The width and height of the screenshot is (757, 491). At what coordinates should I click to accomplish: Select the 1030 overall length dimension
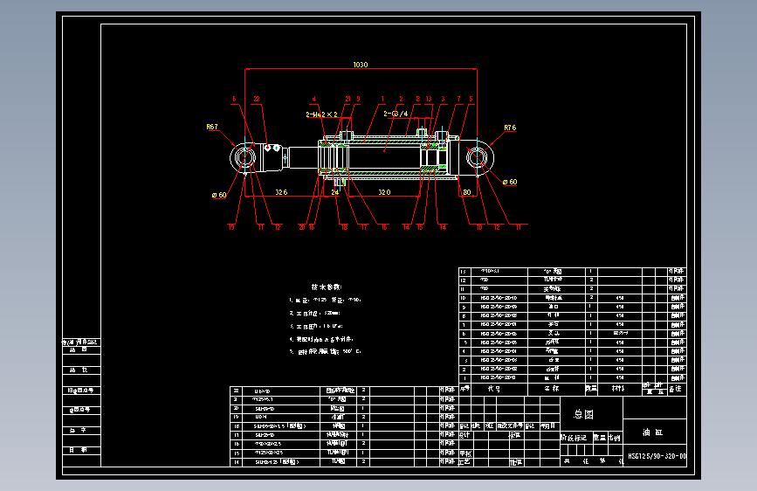(360, 65)
